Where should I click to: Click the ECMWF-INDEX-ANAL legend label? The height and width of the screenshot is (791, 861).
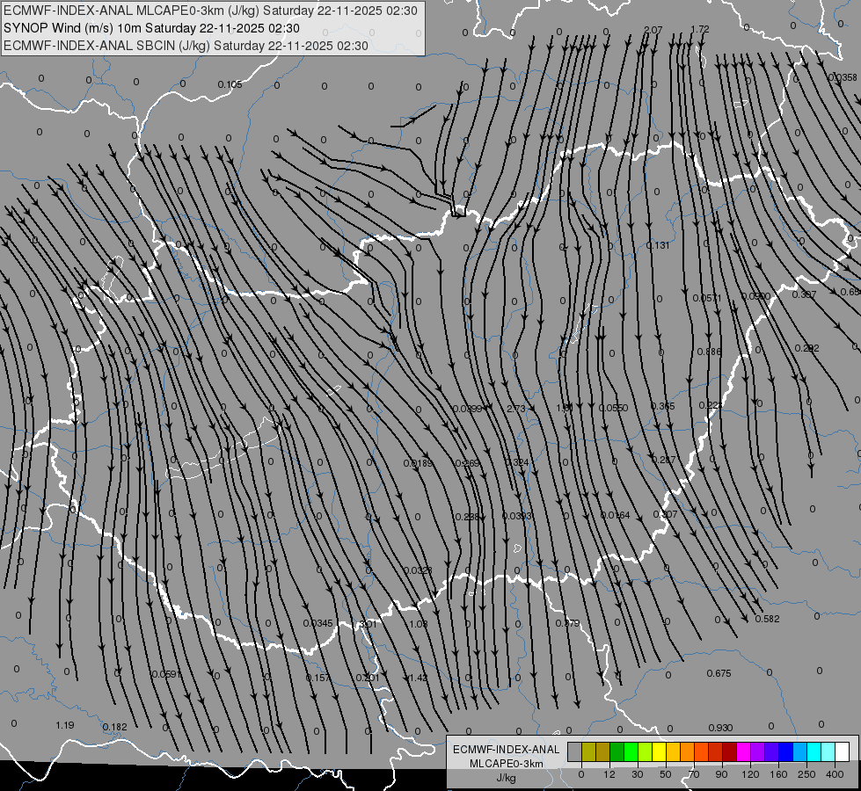click(506, 749)
